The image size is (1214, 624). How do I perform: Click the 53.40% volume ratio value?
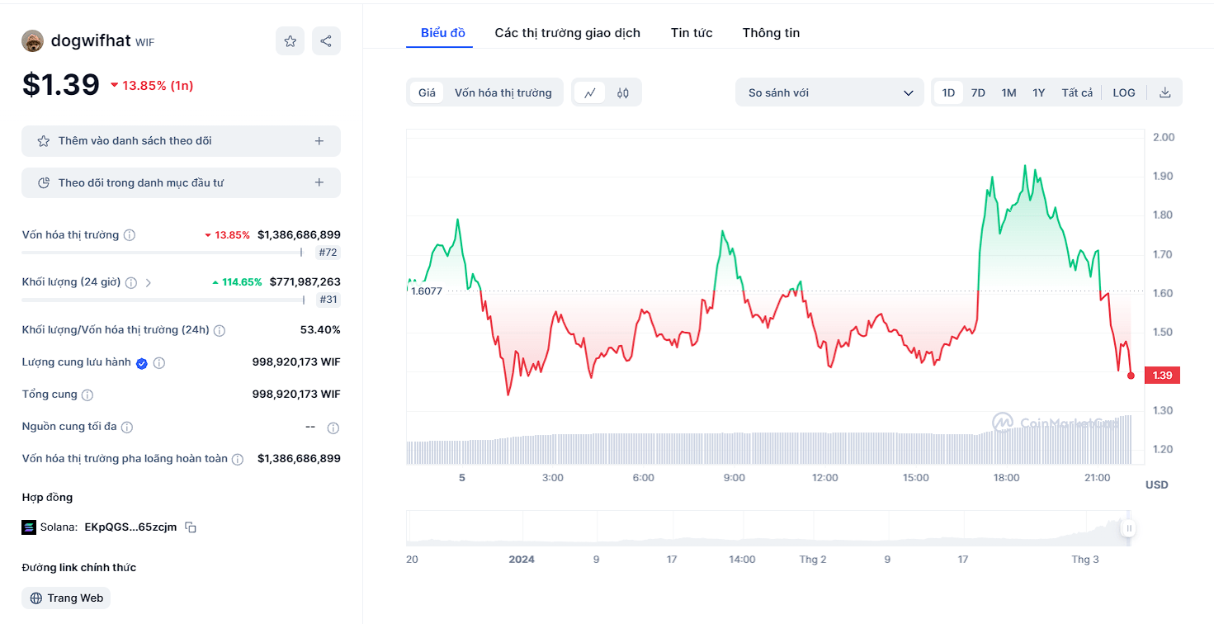coord(320,330)
